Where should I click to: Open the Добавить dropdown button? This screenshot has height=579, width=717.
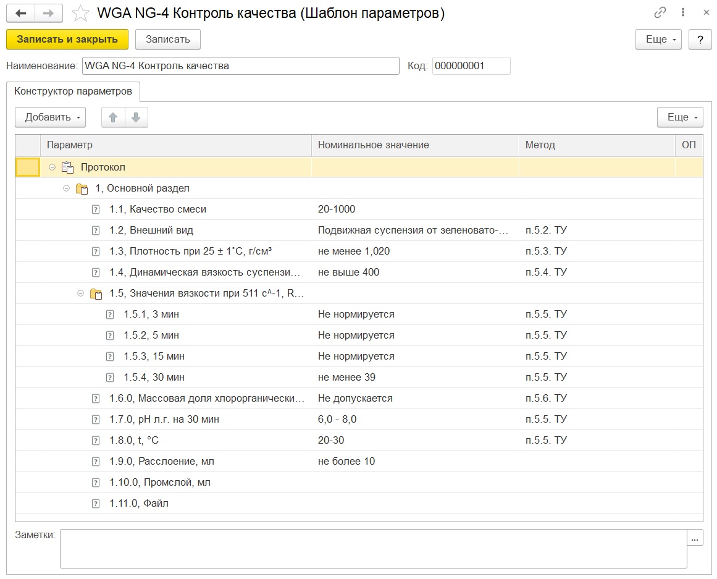click(x=50, y=117)
